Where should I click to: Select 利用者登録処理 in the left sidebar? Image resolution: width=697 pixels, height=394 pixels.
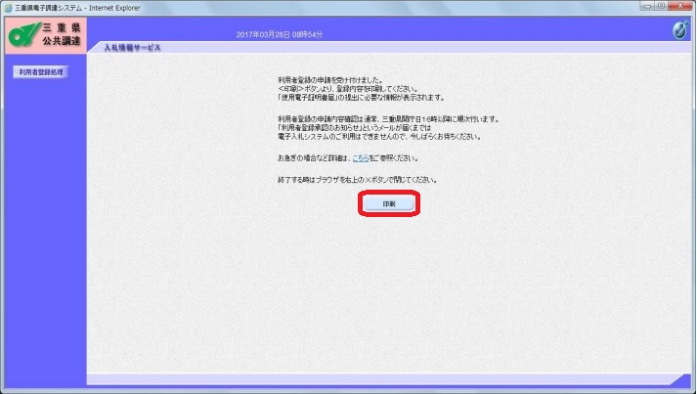(x=42, y=72)
